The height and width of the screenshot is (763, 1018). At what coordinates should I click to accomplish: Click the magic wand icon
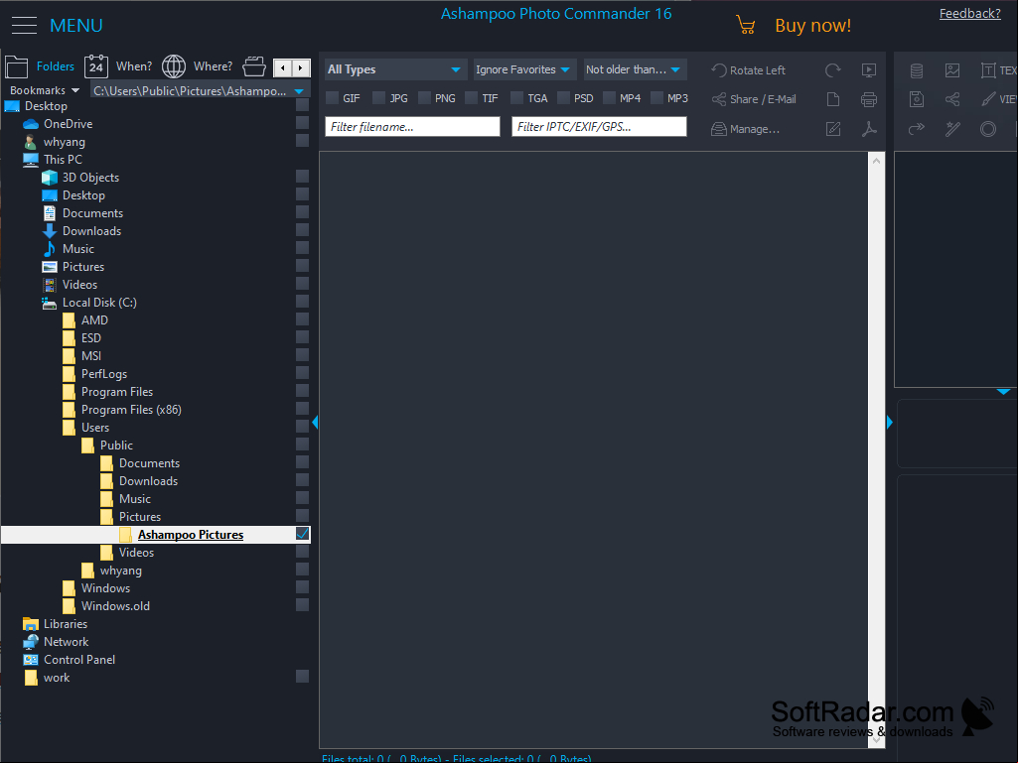(x=952, y=129)
